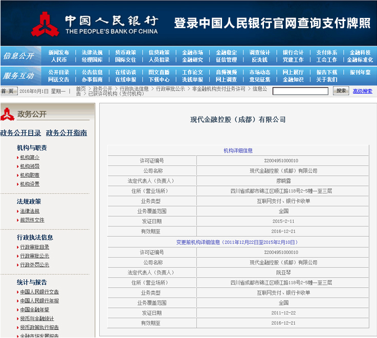Open 货币政策执行报告 in the sidebar
Image resolution: width=377 pixels, height=338 pixels.
coord(39,327)
